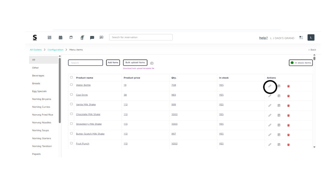The width and height of the screenshot is (335, 188).
Task: Click the category sidebar scrollbar
Action: [x=60, y=91]
